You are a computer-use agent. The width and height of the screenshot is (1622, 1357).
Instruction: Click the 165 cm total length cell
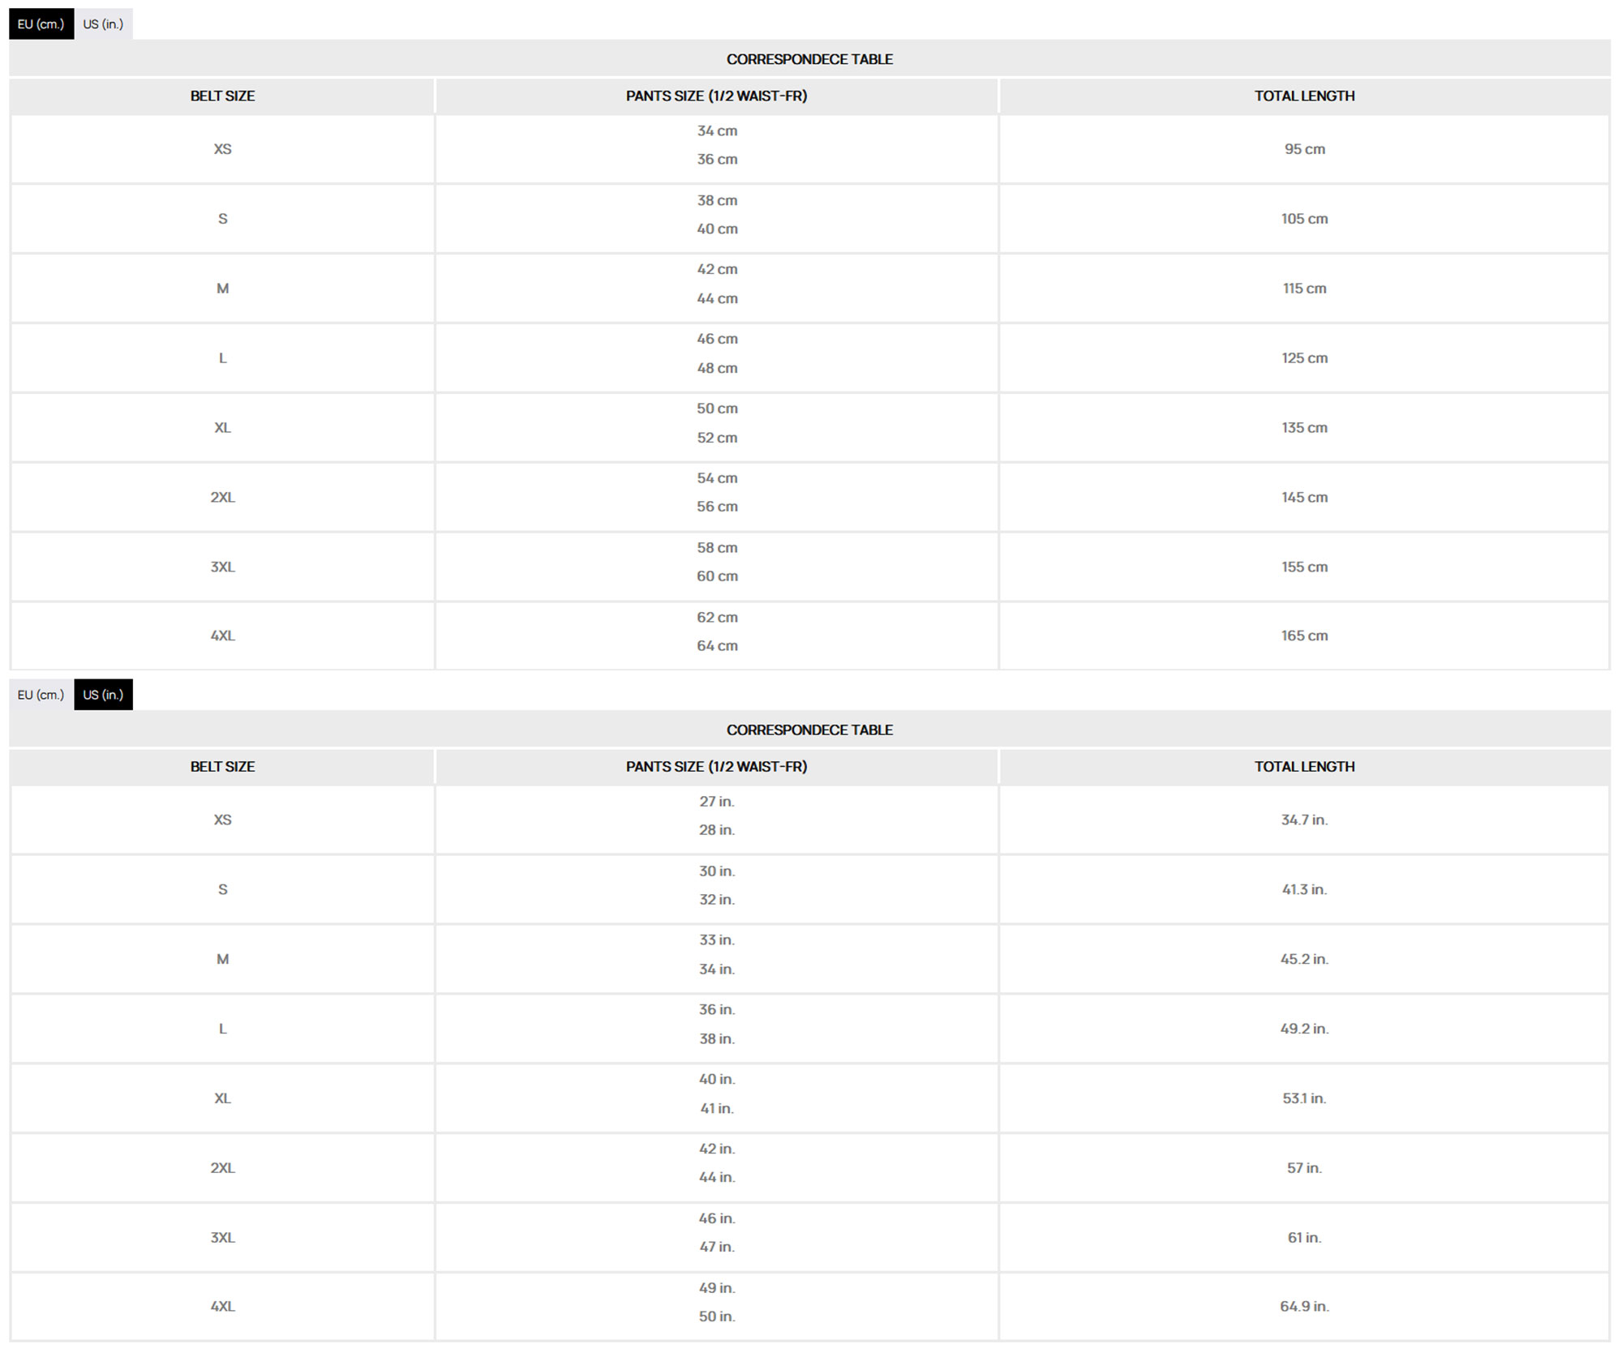pyautogui.click(x=1304, y=636)
